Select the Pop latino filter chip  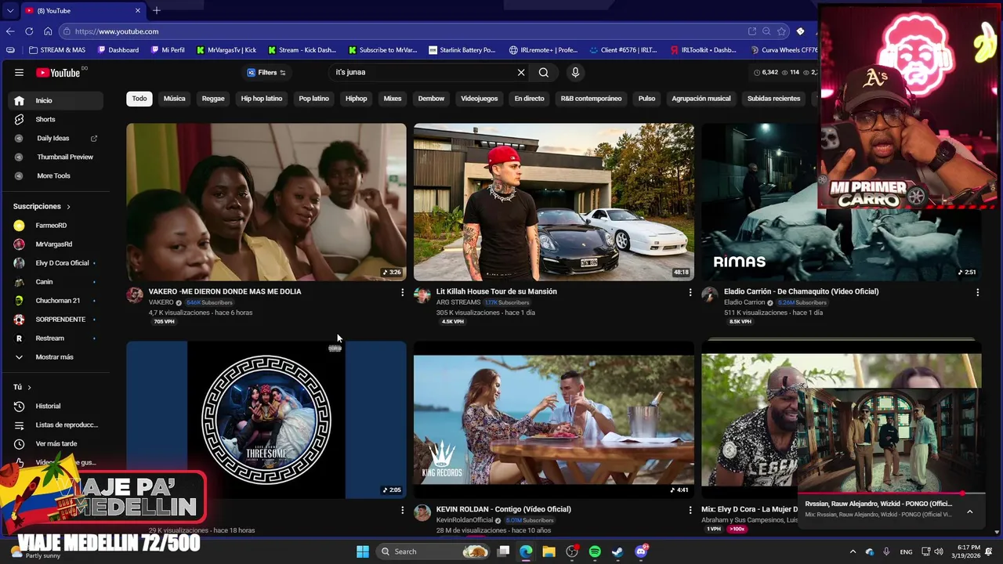click(x=313, y=99)
